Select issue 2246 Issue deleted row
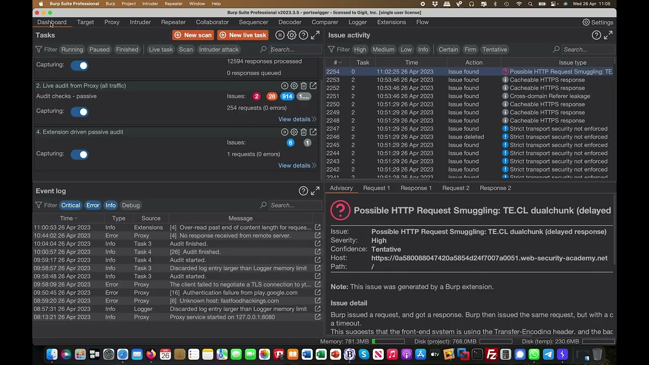Screen dimensions: 649x365 470,137
